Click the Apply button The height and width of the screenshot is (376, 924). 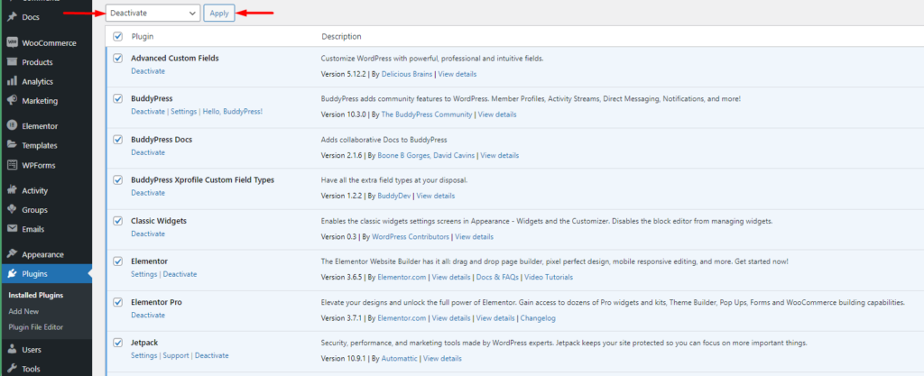pyautogui.click(x=219, y=13)
